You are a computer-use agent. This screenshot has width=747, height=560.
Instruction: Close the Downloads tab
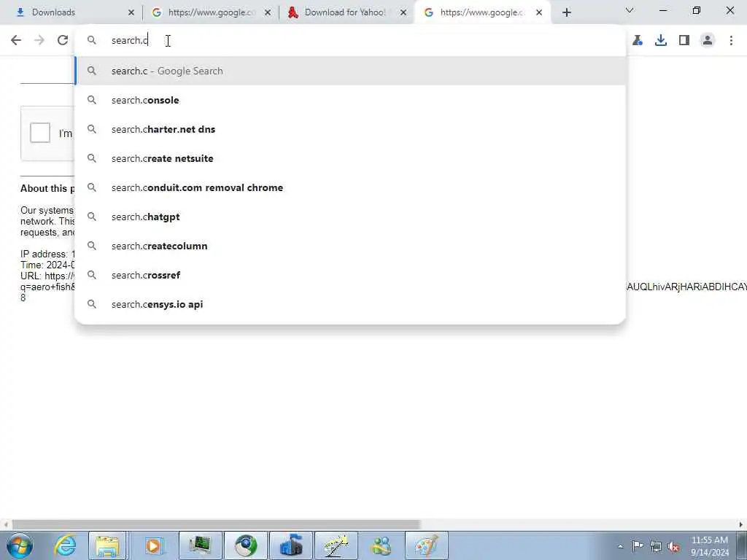pos(131,13)
